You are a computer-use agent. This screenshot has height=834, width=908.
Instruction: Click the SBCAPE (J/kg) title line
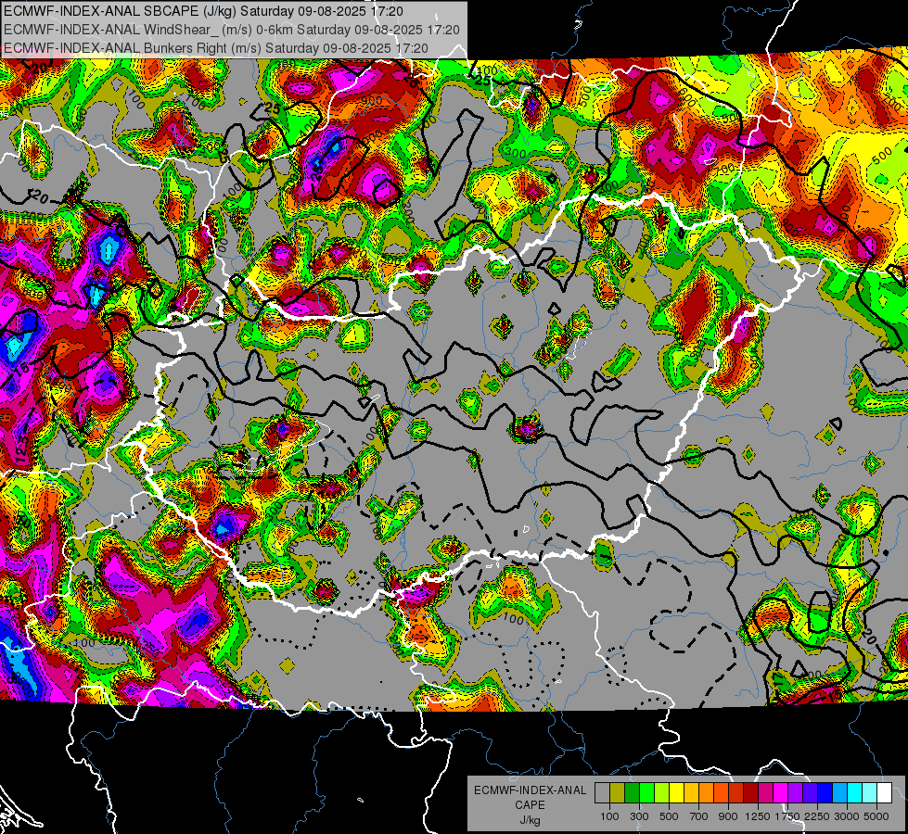pos(203,11)
